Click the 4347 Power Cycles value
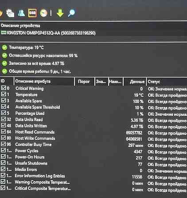187x198 pixels. [x=138, y=152]
